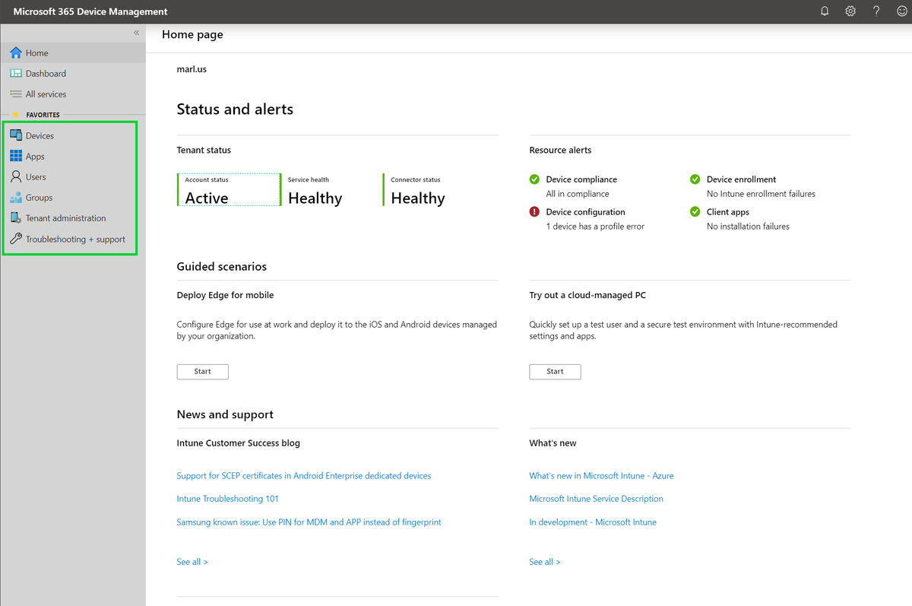This screenshot has width=912, height=606.
Task: Start the cloud-managed PC trial
Action: click(555, 371)
